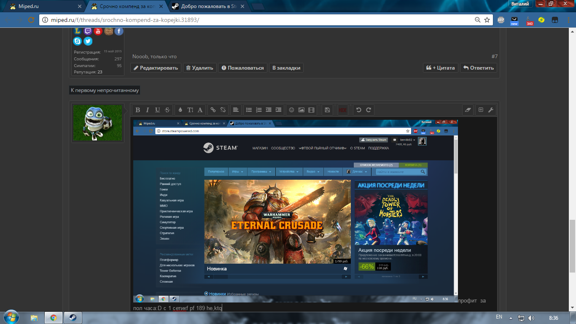Open the Виталий profile switcher
This screenshot has width=576, height=324.
click(520, 3)
